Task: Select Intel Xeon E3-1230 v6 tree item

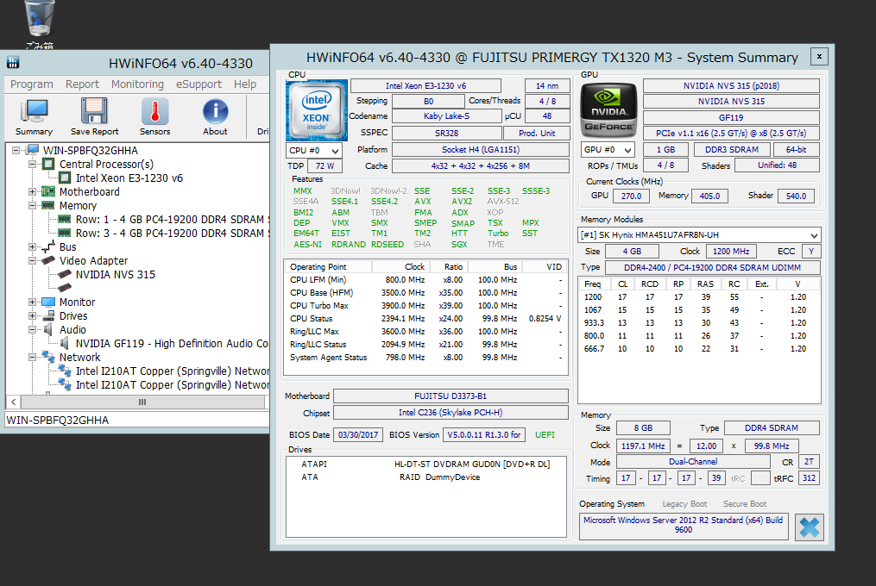Action: click(129, 178)
